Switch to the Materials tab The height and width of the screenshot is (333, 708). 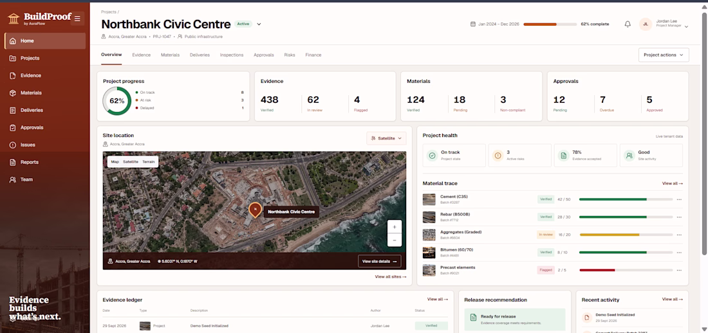coord(170,55)
